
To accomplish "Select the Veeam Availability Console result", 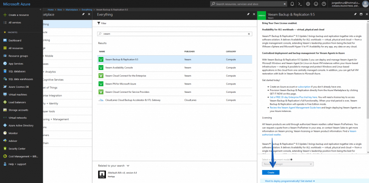I will click(x=175, y=67).
